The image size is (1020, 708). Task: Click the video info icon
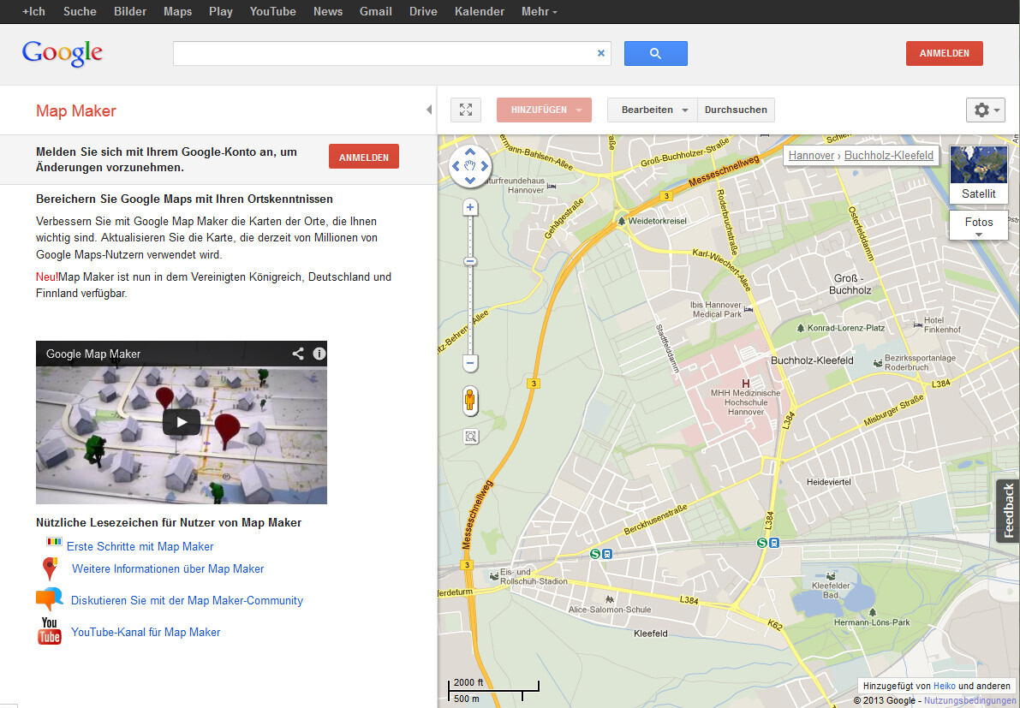[319, 354]
